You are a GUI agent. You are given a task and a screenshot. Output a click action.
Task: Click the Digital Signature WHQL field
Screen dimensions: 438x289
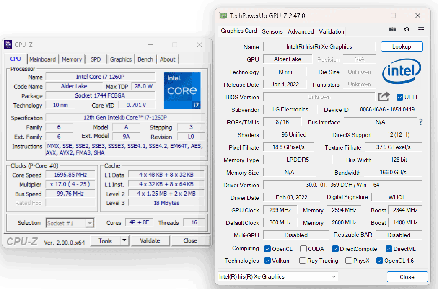click(397, 197)
